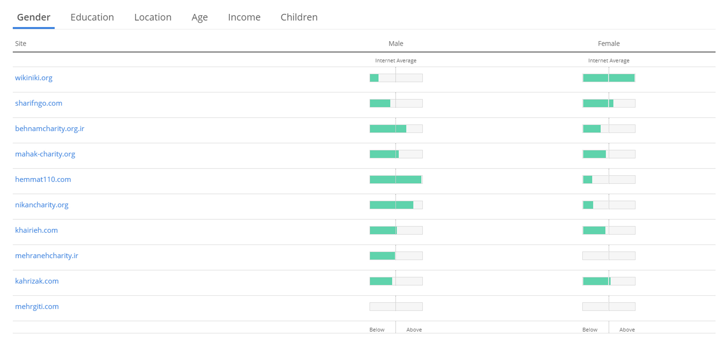The image size is (723, 340).
Task: Click the Male bar for behnamcharity.org.ir
Action: coord(396,129)
